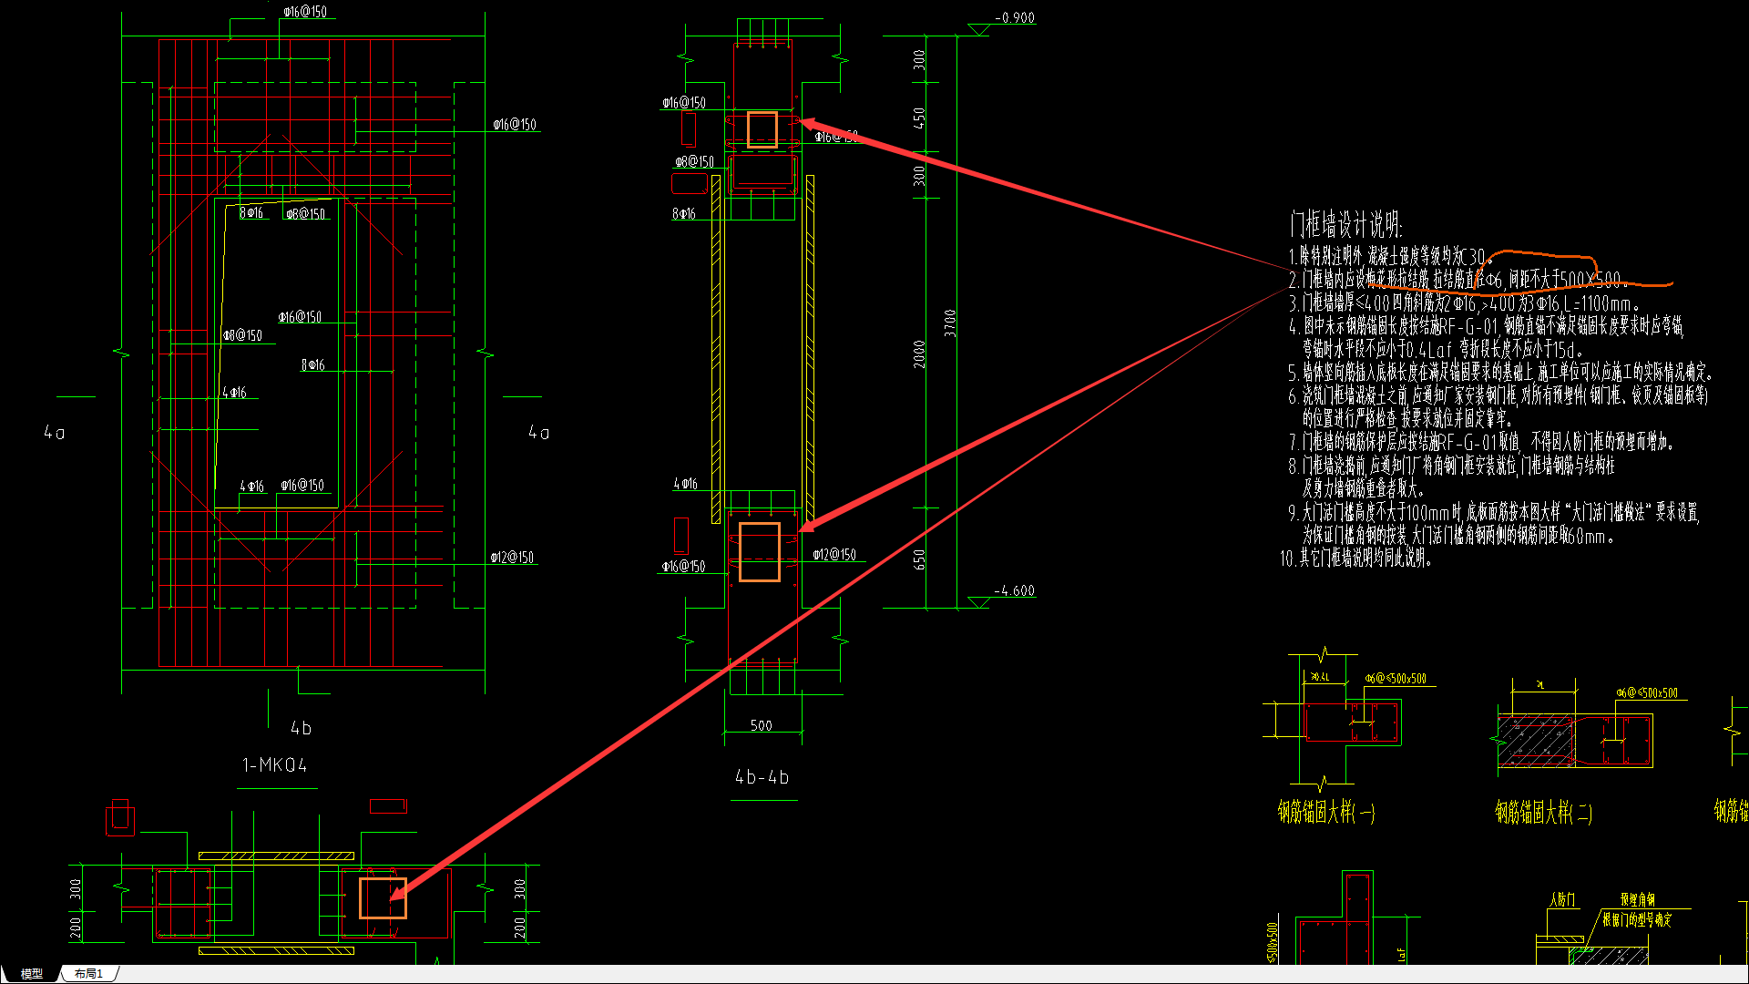Click the 人防门 label
This screenshot has height=984, width=1749.
(1562, 899)
